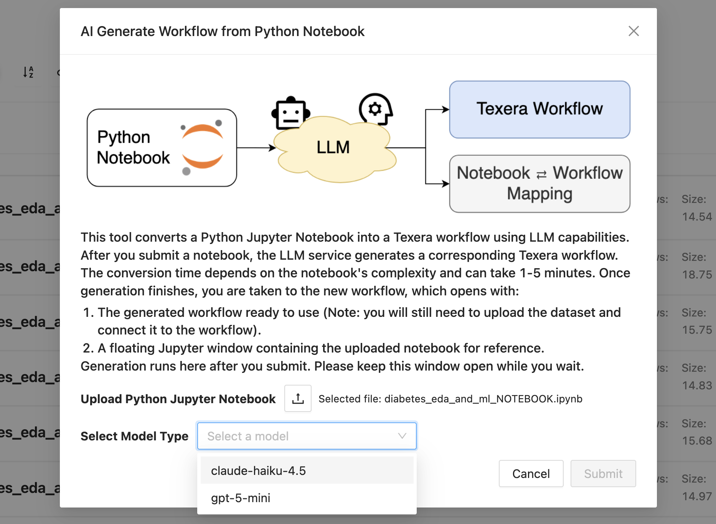716x524 pixels.
Task: Click size value 18.75 in background list
Action: (x=697, y=275)
